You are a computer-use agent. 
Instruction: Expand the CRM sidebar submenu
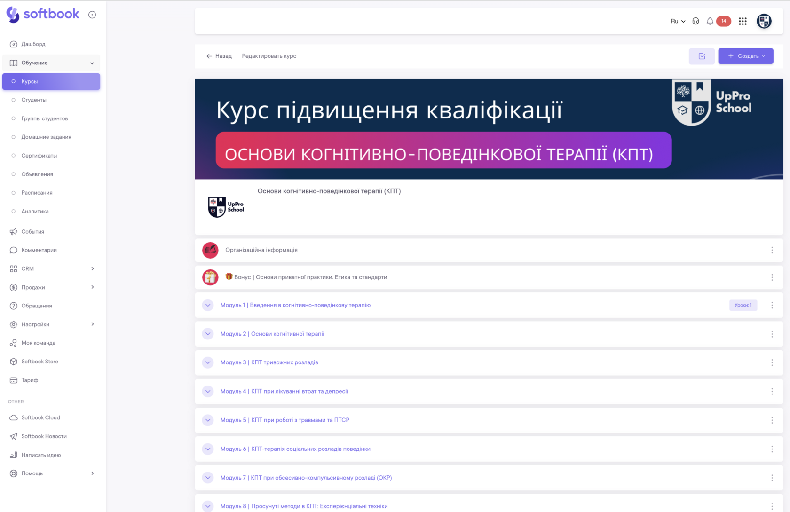click(x=92, y=269)
